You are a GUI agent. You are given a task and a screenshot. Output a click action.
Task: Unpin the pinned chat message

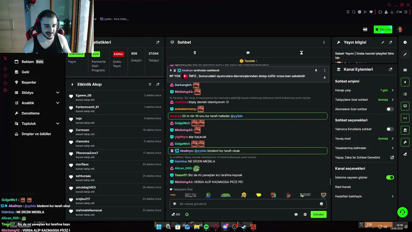tap(316, 70)
